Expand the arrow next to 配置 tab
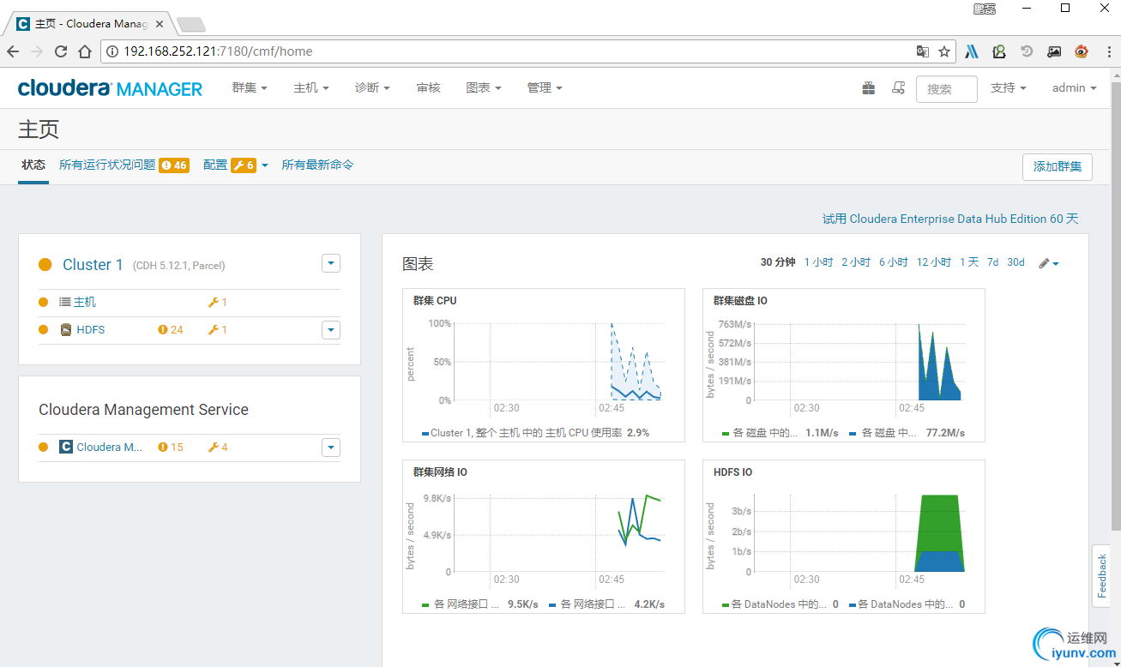Image resolution: width=1121 pixels, height=667 pixels. point(265,165)
